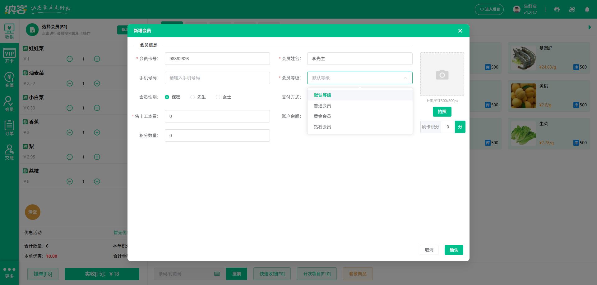Click the green 分 button
This screenshot has height=285, width=597.
coord(460,127)
